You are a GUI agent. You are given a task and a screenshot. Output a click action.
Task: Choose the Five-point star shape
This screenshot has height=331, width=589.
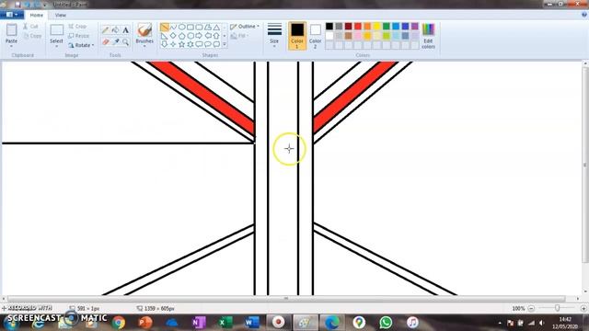182,44
